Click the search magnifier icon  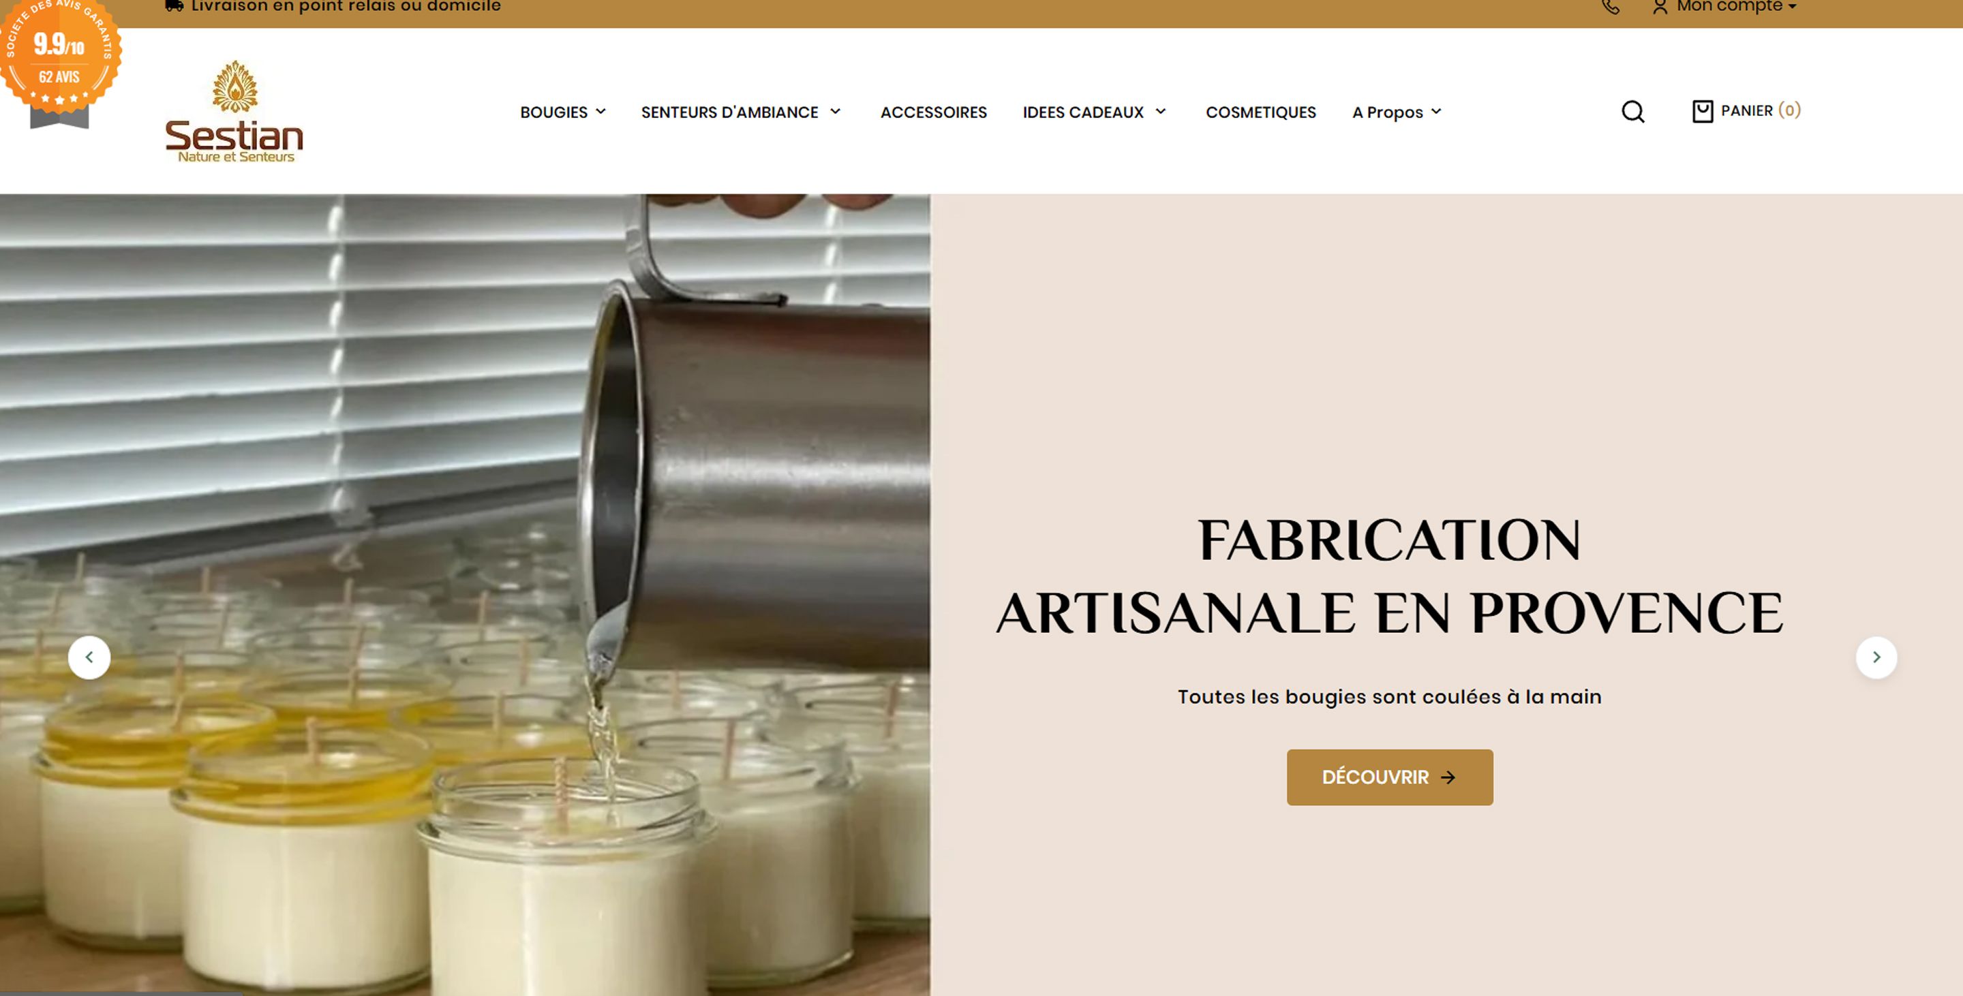pos(1632,112)
